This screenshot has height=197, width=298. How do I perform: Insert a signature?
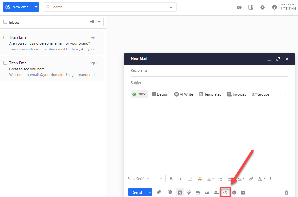(x=216, y=192)
